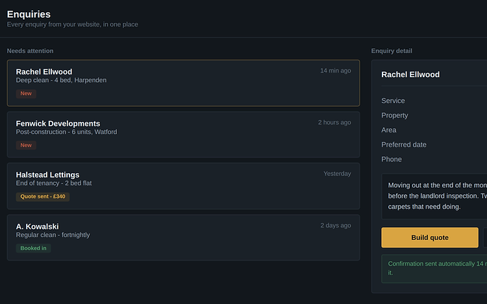
Task: Select the A. Kowalski enquiry name
Action: [37, 226]
